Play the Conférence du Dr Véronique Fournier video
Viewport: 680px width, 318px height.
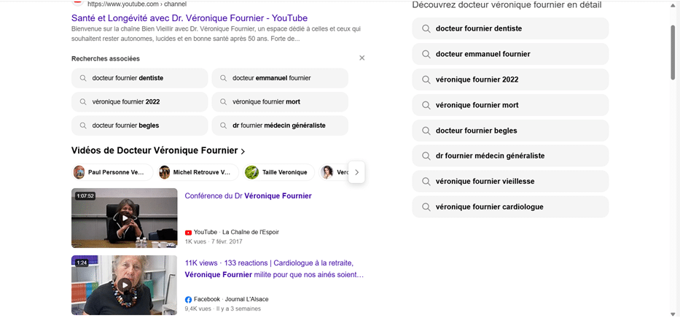(125, 218)
